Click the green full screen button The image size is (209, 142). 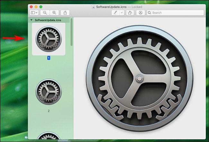point(41,7)
